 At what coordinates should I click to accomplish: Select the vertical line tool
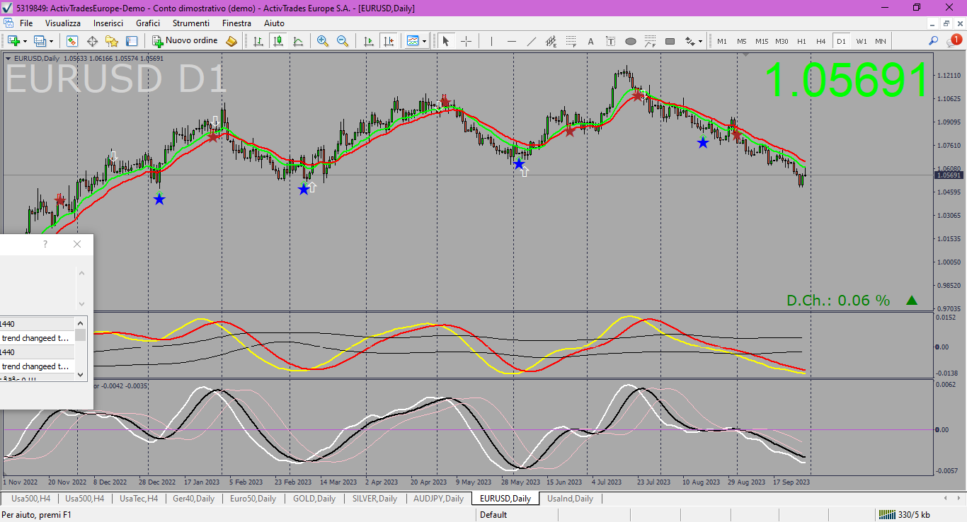click(491, 41)
